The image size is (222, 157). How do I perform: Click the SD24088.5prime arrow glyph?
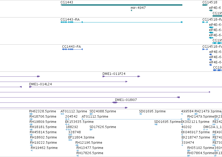click(91, 114)
